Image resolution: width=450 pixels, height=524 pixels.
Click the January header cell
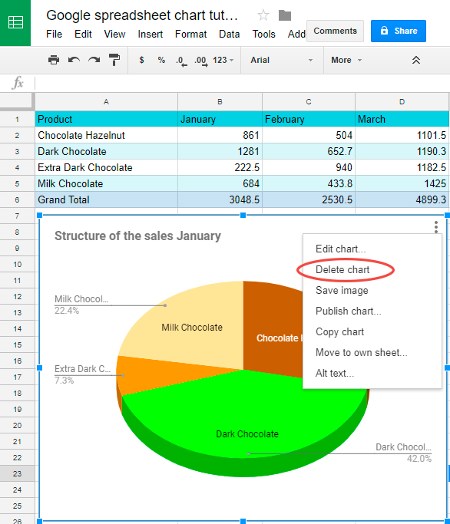tap(220, 120)
